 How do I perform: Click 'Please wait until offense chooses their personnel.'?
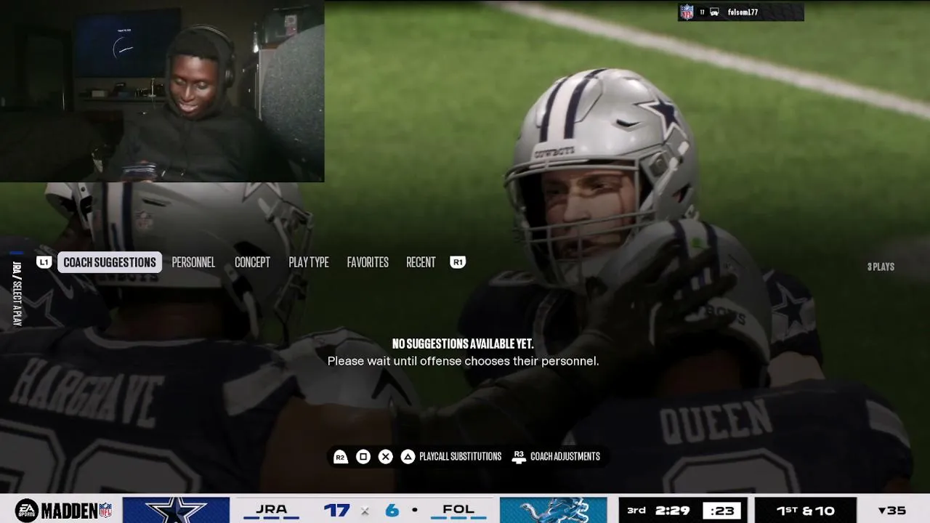[464, 361]
